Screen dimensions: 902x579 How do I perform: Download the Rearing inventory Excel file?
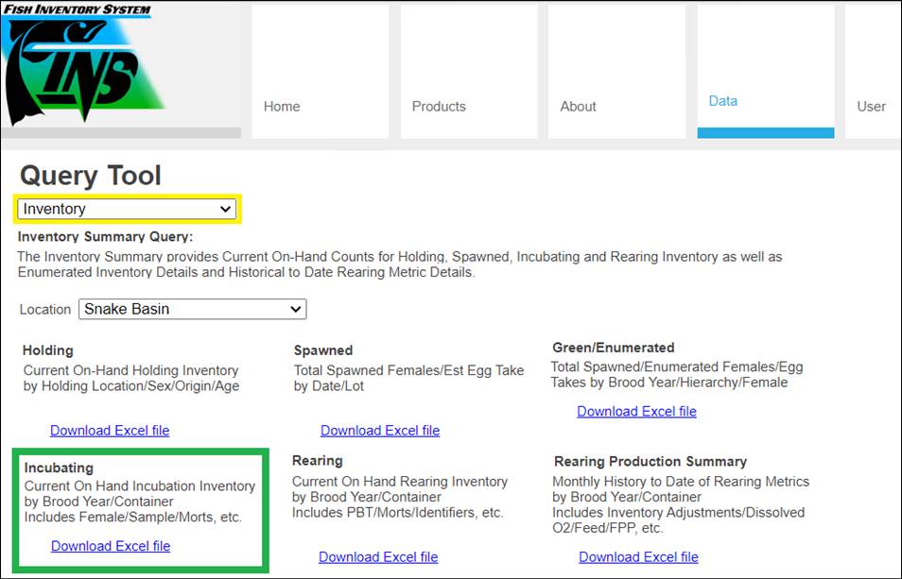[x=378, y=556]
